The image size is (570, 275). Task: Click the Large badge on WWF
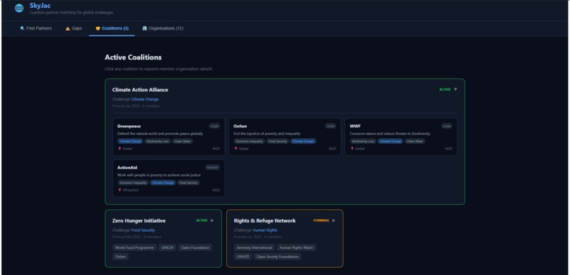pos(447,126)
